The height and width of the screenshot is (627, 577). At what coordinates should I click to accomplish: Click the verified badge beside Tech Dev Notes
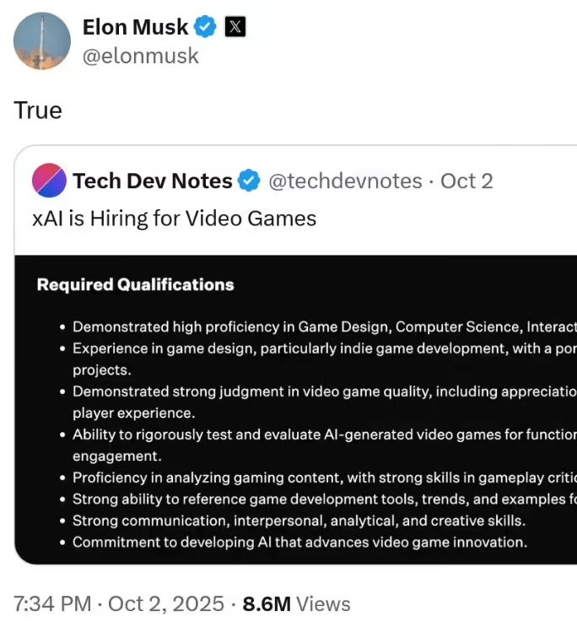(248, 181)
